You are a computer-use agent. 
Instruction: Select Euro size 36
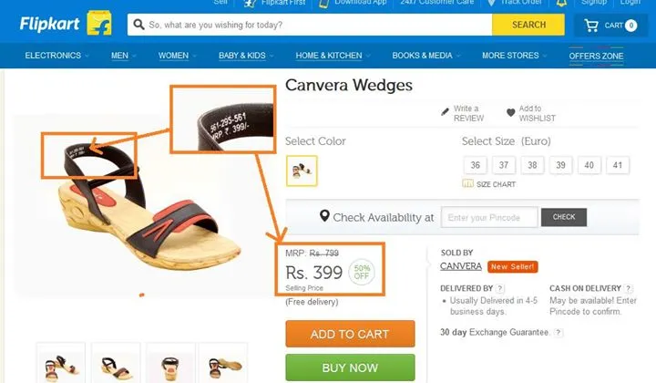(x=476, y=165)
